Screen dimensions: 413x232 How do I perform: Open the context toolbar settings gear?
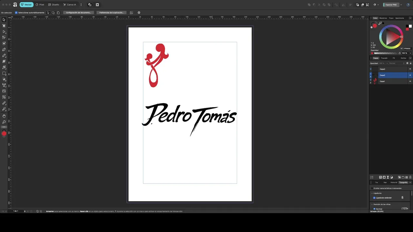tap(139, 13)
